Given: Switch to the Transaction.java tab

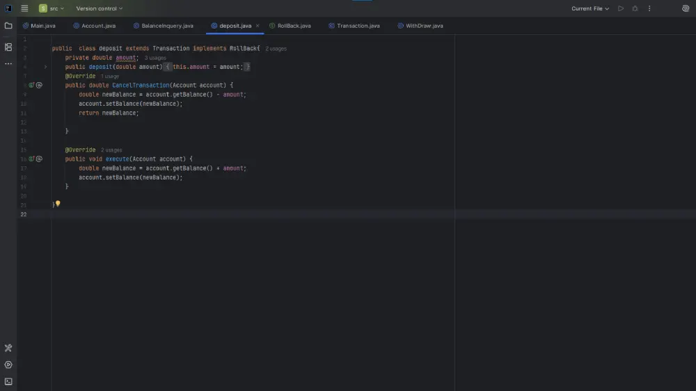Looking at the screenshot, I should click(x=354, y=26).
